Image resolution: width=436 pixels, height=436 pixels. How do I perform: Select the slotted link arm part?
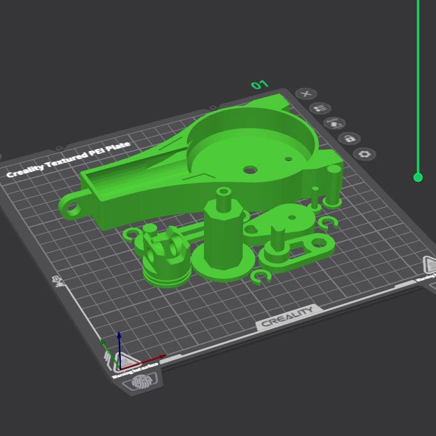[x=299, y=249]
